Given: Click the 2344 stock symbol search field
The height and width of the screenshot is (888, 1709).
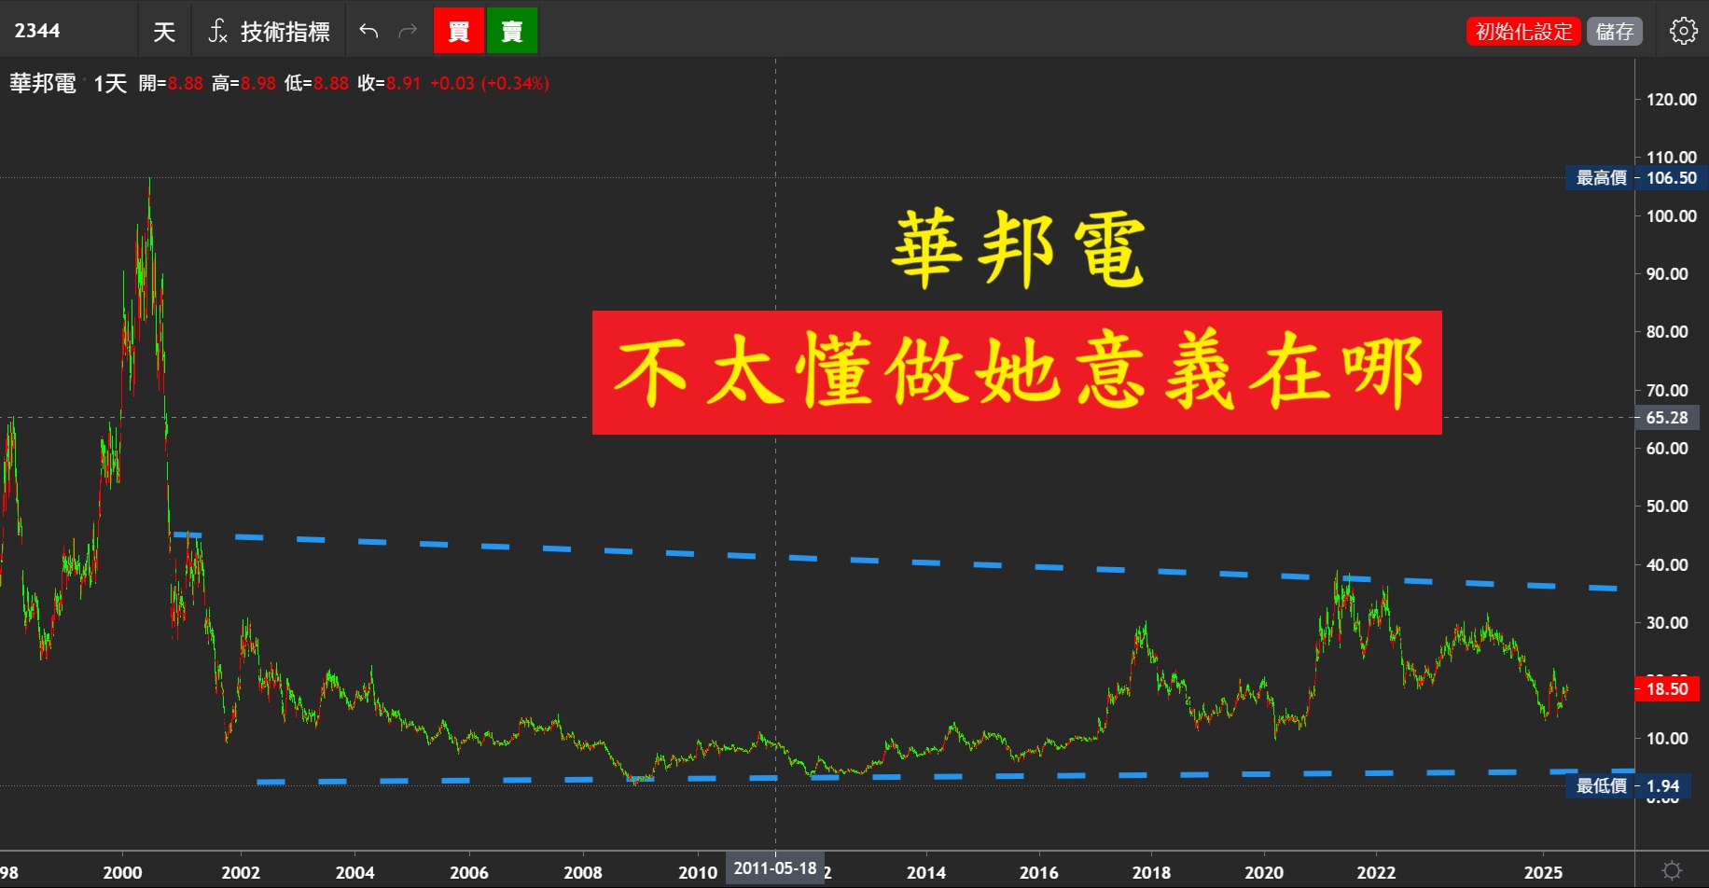Looking at the screenshot, I should point(69,31).
